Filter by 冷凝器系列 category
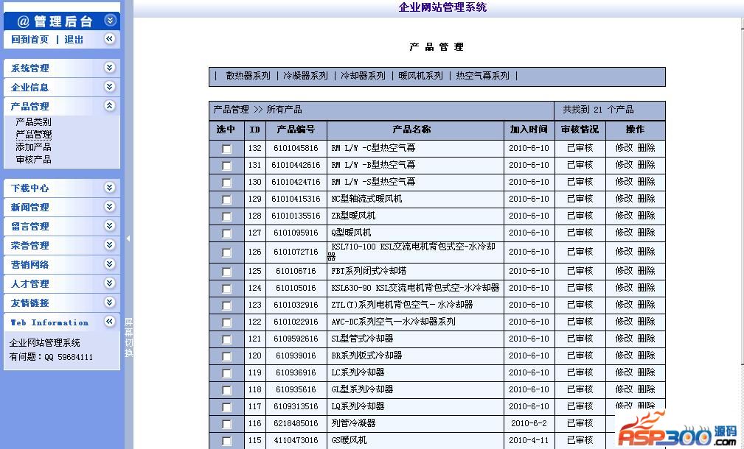Screen dimensions: 744x449 click(x=305, y=76)
